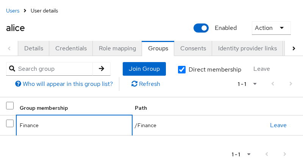The image size is (303, 162).
Task: Open the Action dropdown menu
Action: click(271, 28)
